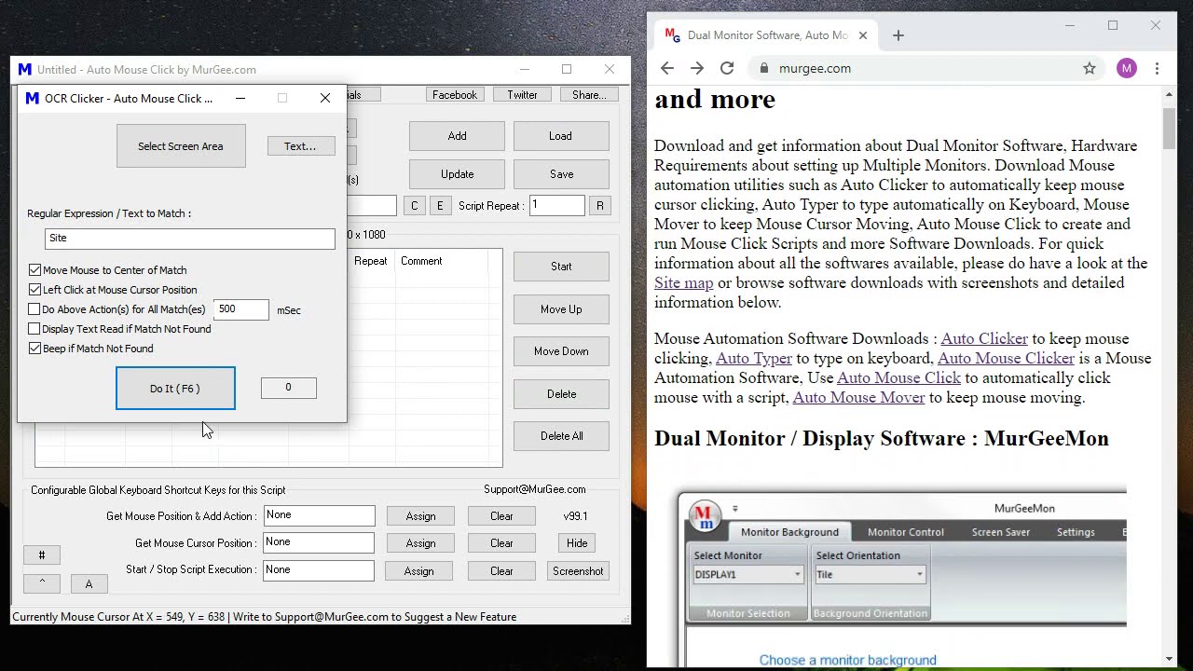Open the Auto Typer link
1193x671 pixels.
pyautogui.click(x=754, y=359)
